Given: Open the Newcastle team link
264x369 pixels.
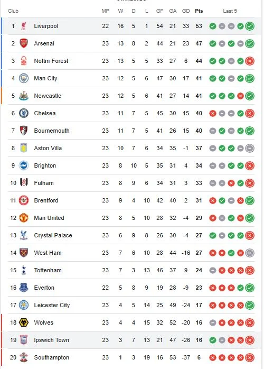Looking at the screenshot, I should [x=48, y=96].
